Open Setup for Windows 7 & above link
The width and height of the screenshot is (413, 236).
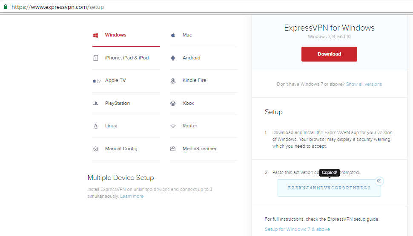pyautogui.click(x=297, y=229)
